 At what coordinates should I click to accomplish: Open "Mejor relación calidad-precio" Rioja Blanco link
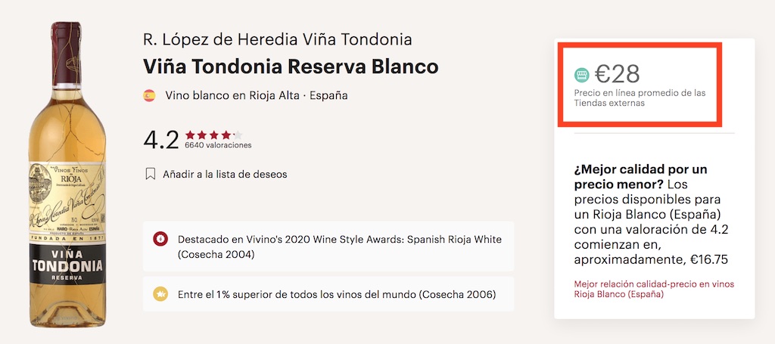point(654,289)
